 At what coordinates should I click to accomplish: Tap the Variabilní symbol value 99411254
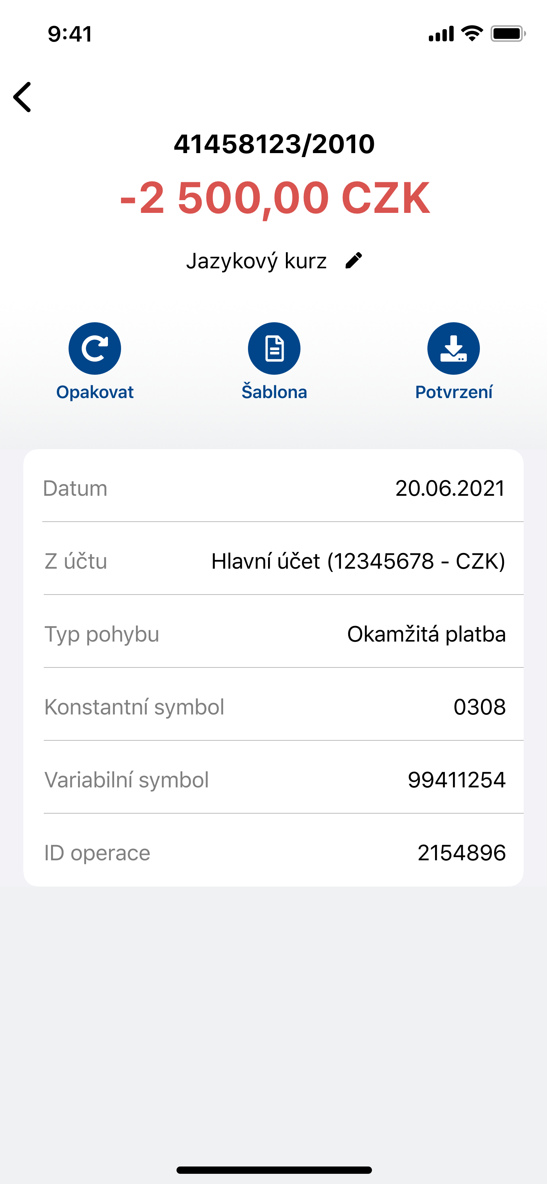pyautogui.click(x=457, y=780)
